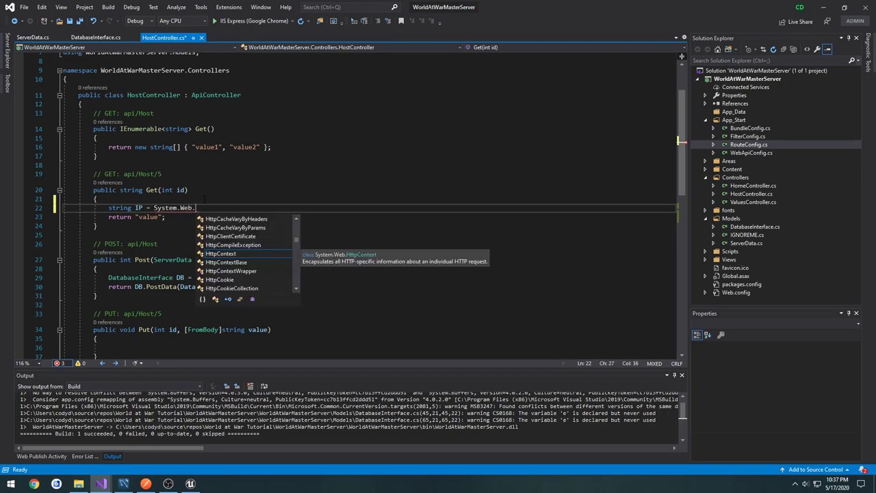Open Google Chrome from the taskbar

pyautogui.click(x=34, y=484)
